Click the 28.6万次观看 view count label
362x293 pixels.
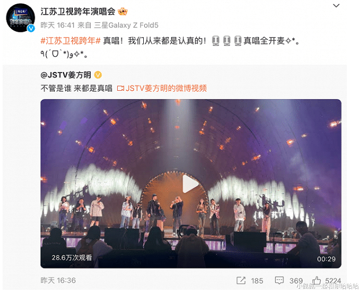(x=72, y=258)
